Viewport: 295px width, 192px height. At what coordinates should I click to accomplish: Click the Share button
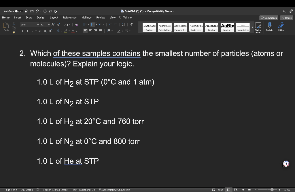[286, 18]
